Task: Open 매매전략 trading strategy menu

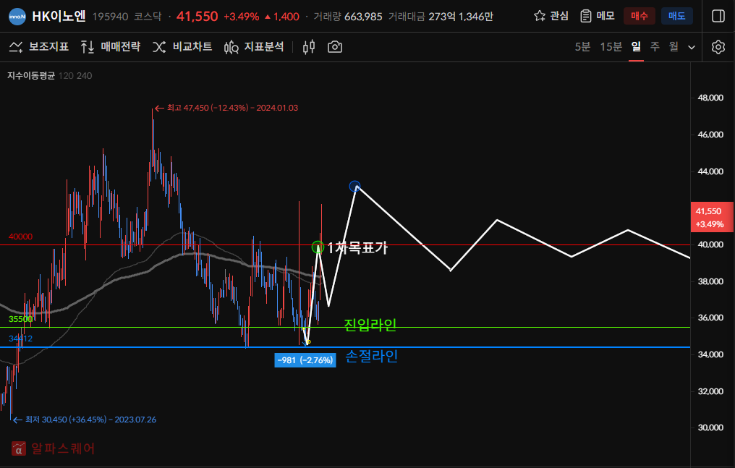Action: (x=110, y=47)
